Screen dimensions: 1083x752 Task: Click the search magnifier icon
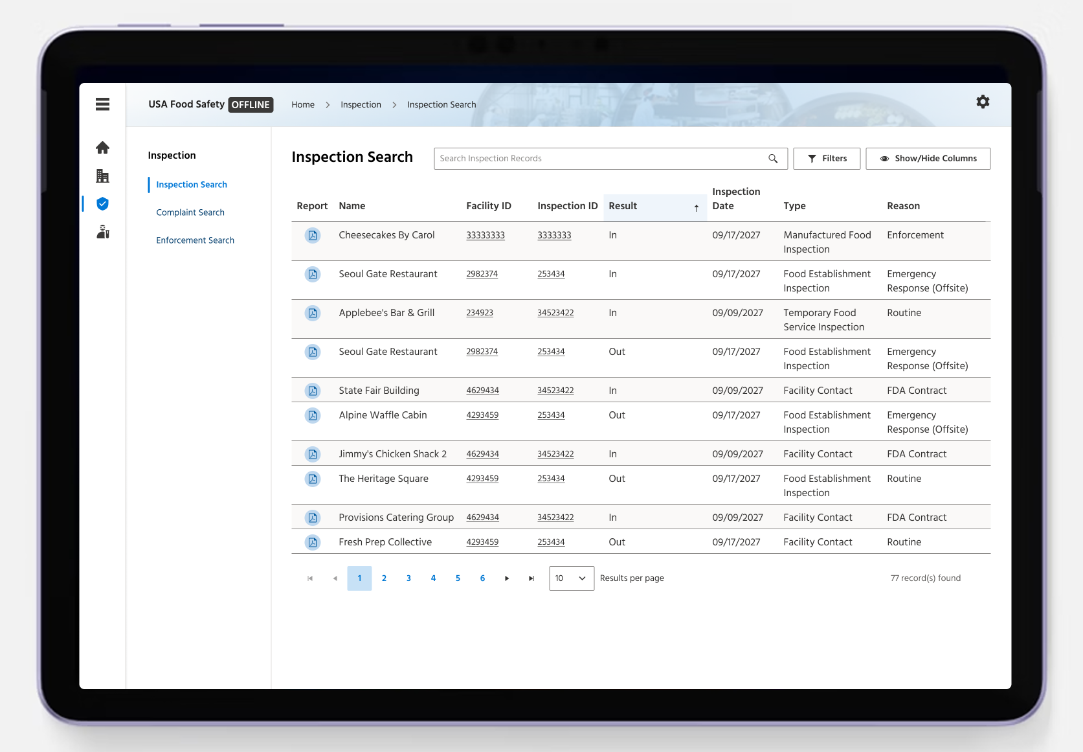[773, 159]
